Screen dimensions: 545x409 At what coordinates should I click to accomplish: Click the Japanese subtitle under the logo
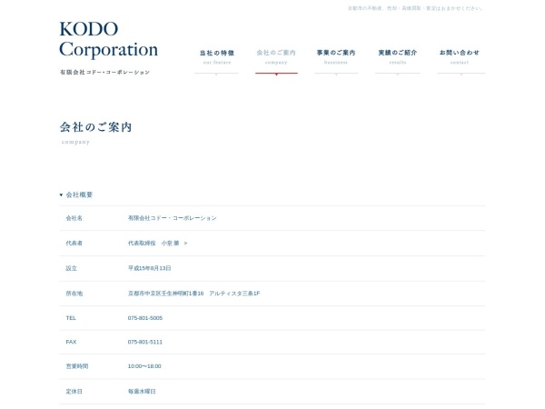point(104,72)
